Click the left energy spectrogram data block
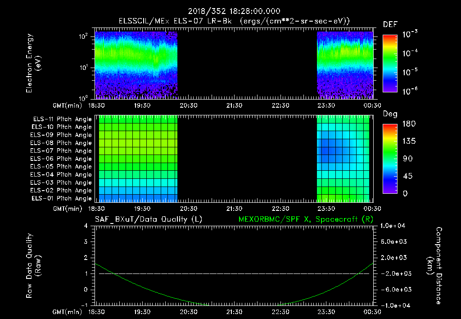Image resolution: width=461 pixels, height=319 pixels. coord(136,65)
